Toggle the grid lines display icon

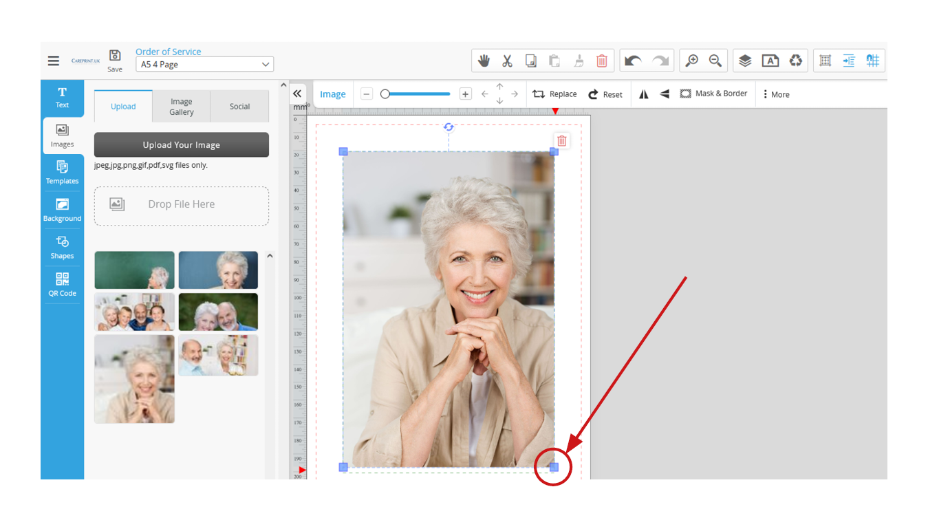[x=826, y=61]
